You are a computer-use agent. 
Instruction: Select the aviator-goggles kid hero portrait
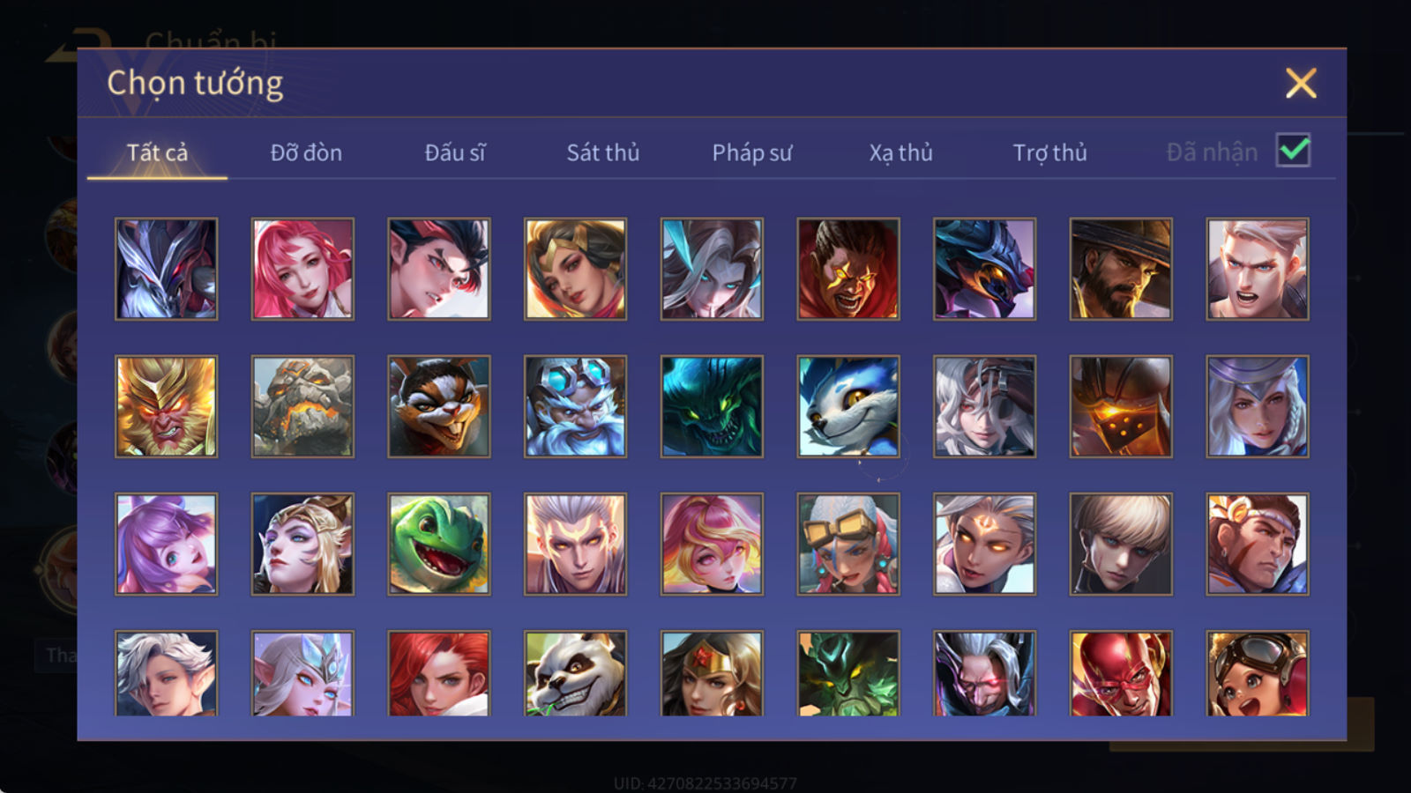point(1258,673)
